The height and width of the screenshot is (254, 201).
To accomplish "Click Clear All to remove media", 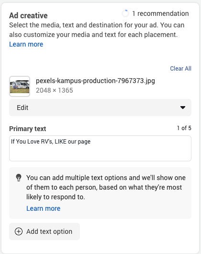I will (180, 69).
